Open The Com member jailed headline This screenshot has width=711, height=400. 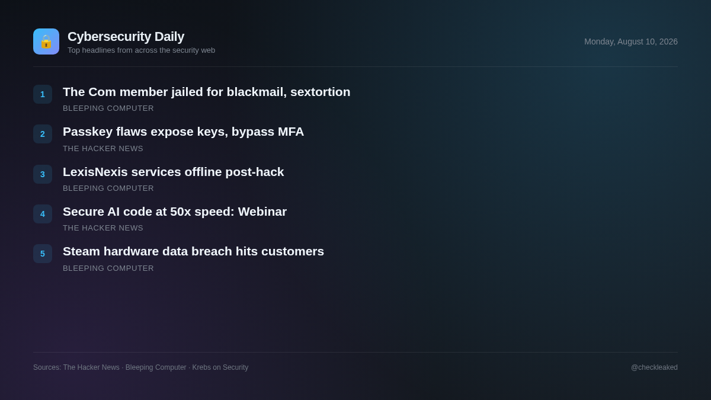point(207,92)
